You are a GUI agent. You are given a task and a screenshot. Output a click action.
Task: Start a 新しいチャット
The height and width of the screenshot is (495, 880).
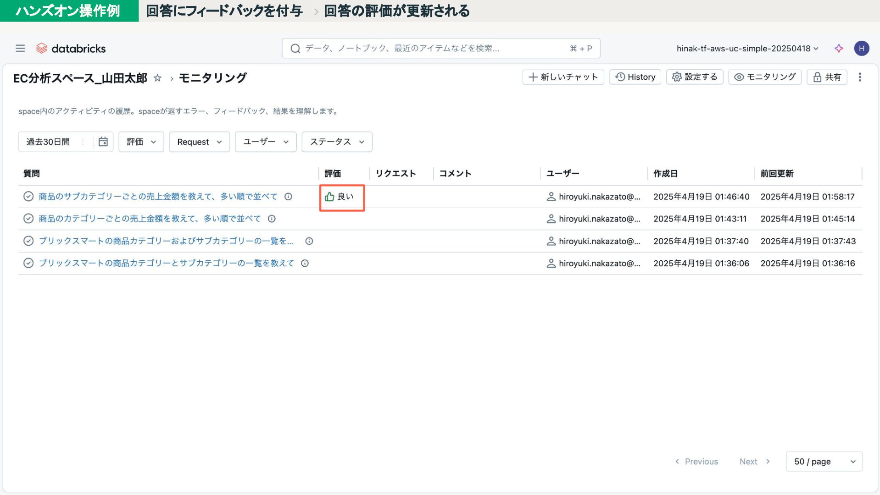pyautogui.click(x=563, y=77)
